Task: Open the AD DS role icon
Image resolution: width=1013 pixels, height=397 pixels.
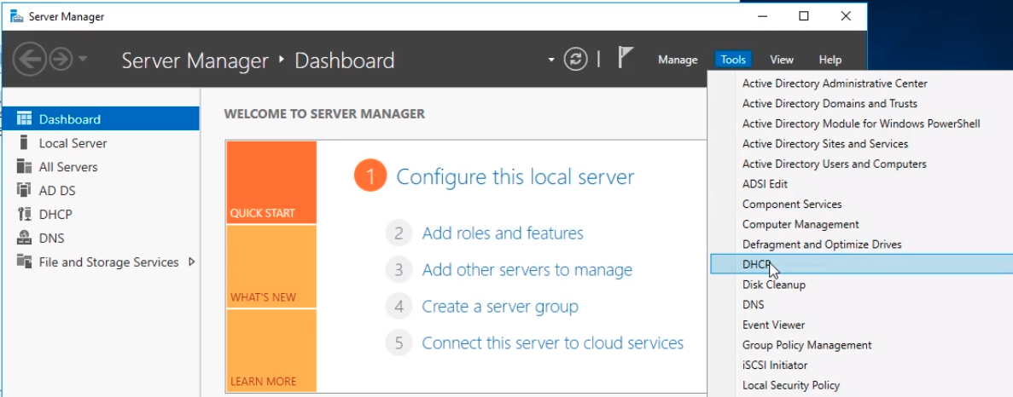Action: tap(24, 190)
